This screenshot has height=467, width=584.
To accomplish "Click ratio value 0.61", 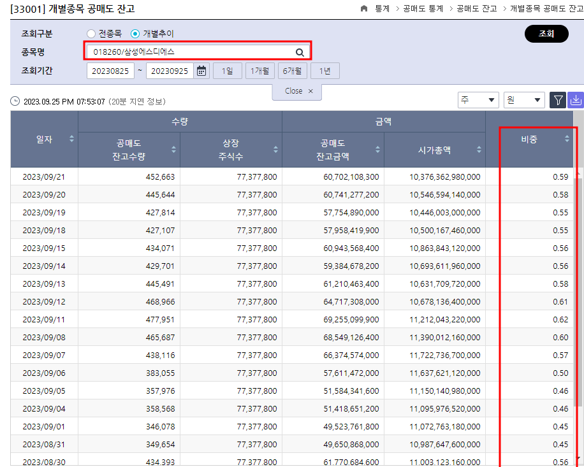I will 560,302.
